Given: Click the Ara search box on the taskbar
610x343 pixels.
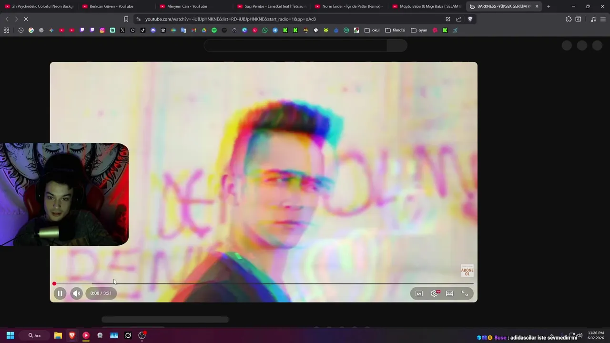Looking at the screenshot, I should 34,335.
